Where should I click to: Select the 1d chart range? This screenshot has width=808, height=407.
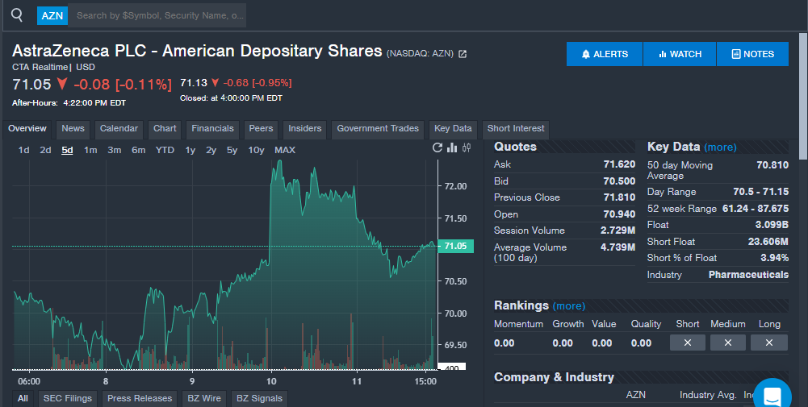(x=23, y=150)
